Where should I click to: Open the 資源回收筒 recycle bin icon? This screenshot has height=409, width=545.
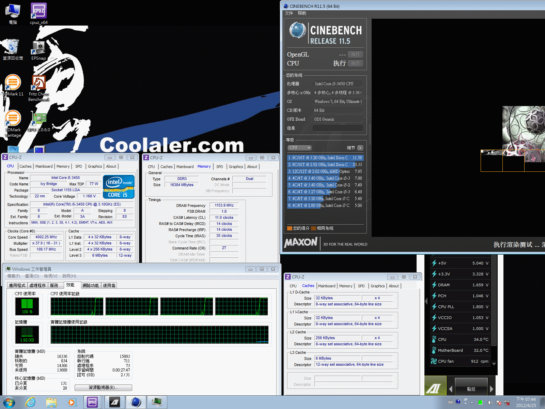(x=13, y=49)
